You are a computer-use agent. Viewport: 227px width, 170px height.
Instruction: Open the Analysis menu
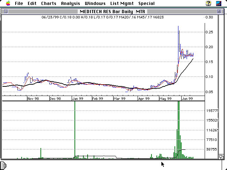[x=71, y=3]
